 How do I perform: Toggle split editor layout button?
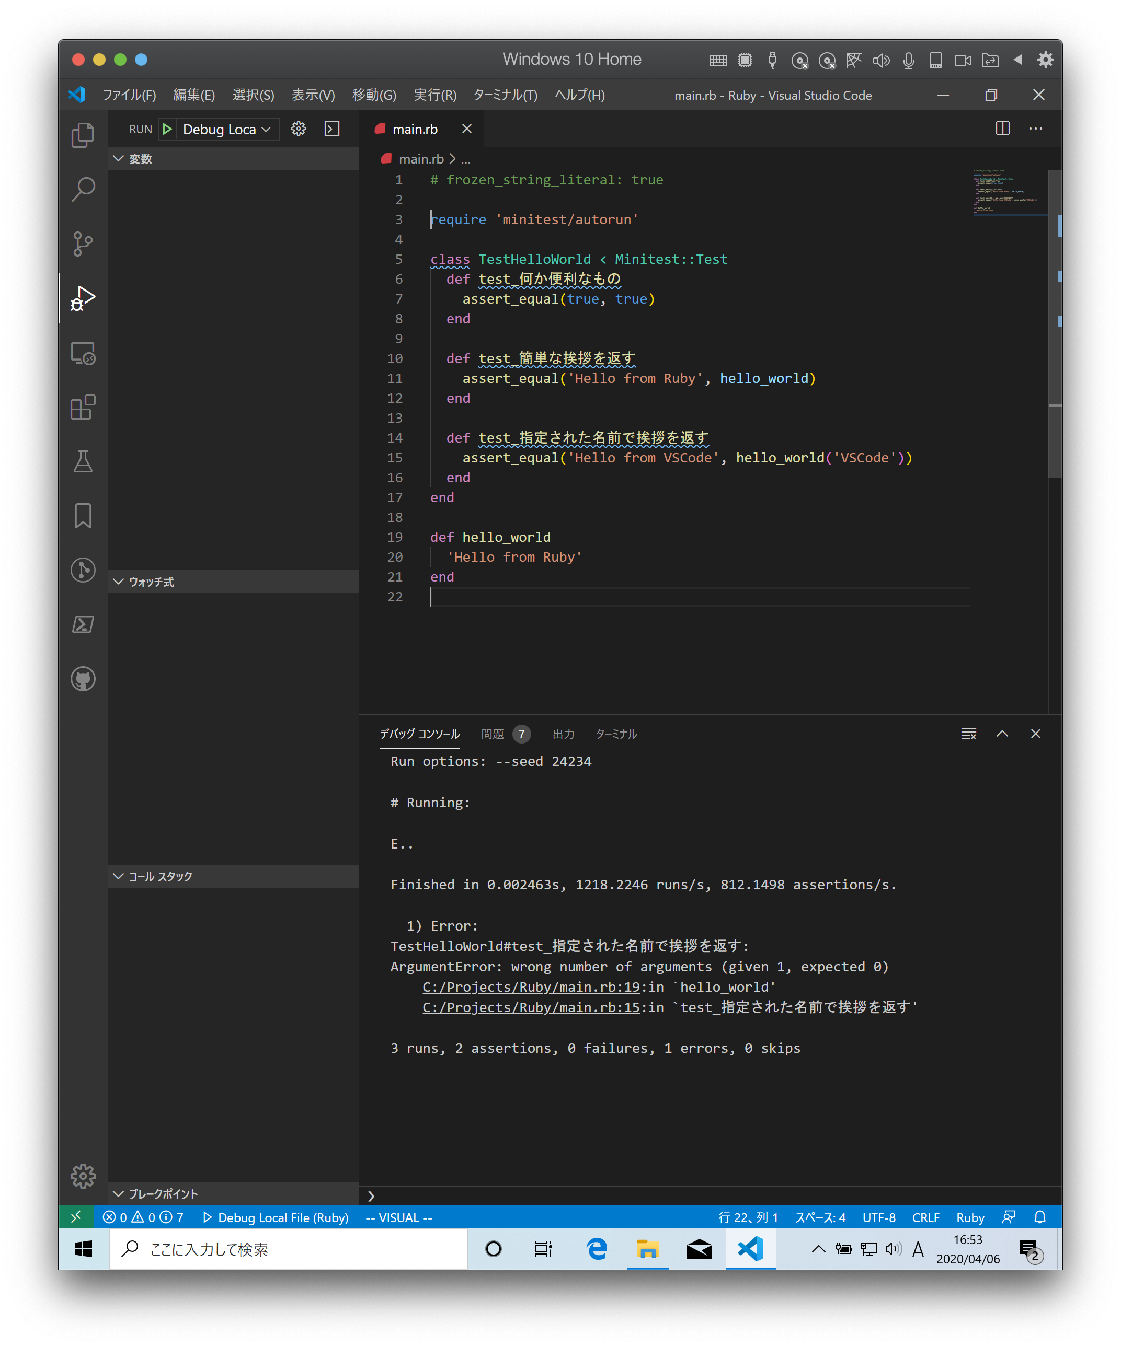click(1002, 129)
